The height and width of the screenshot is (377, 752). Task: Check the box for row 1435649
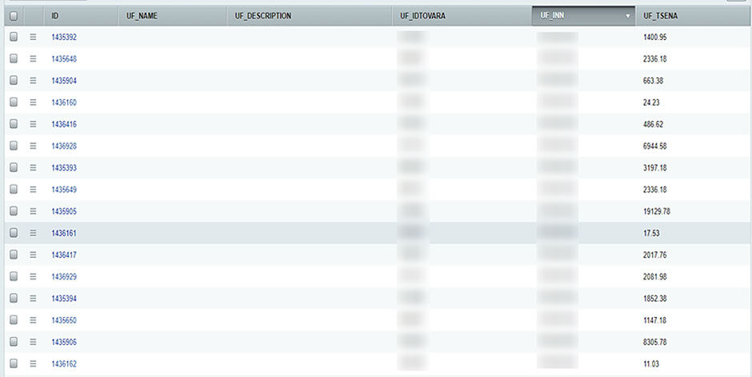pos(14,189)
